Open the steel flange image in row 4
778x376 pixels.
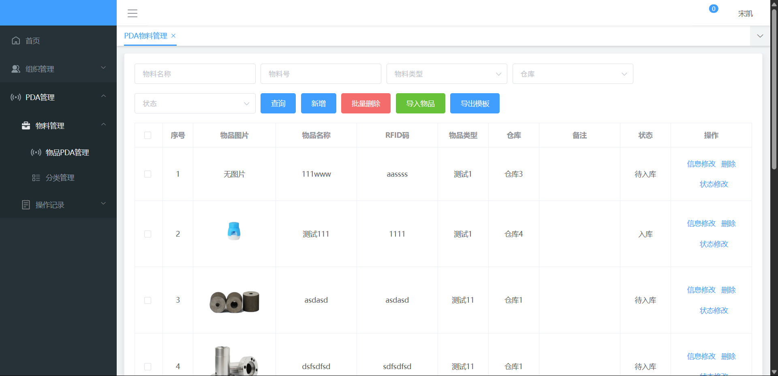tap(234, 361)
